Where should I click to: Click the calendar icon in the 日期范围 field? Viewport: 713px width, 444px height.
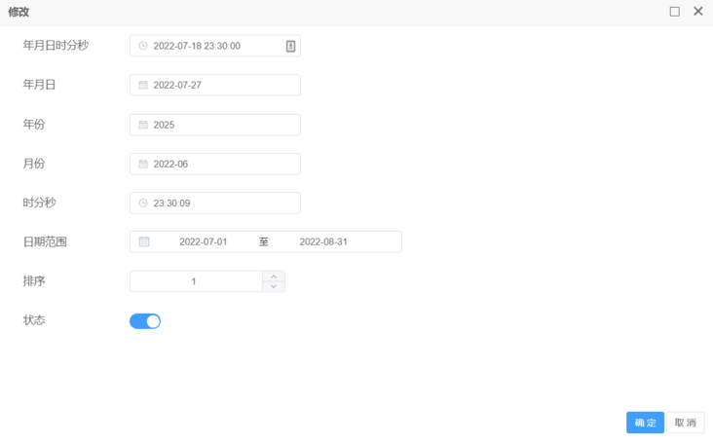(x=144, y=241)
